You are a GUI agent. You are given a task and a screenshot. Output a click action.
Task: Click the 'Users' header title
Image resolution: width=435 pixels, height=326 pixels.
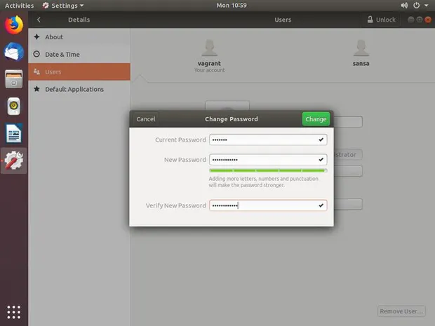pos(283,20)
